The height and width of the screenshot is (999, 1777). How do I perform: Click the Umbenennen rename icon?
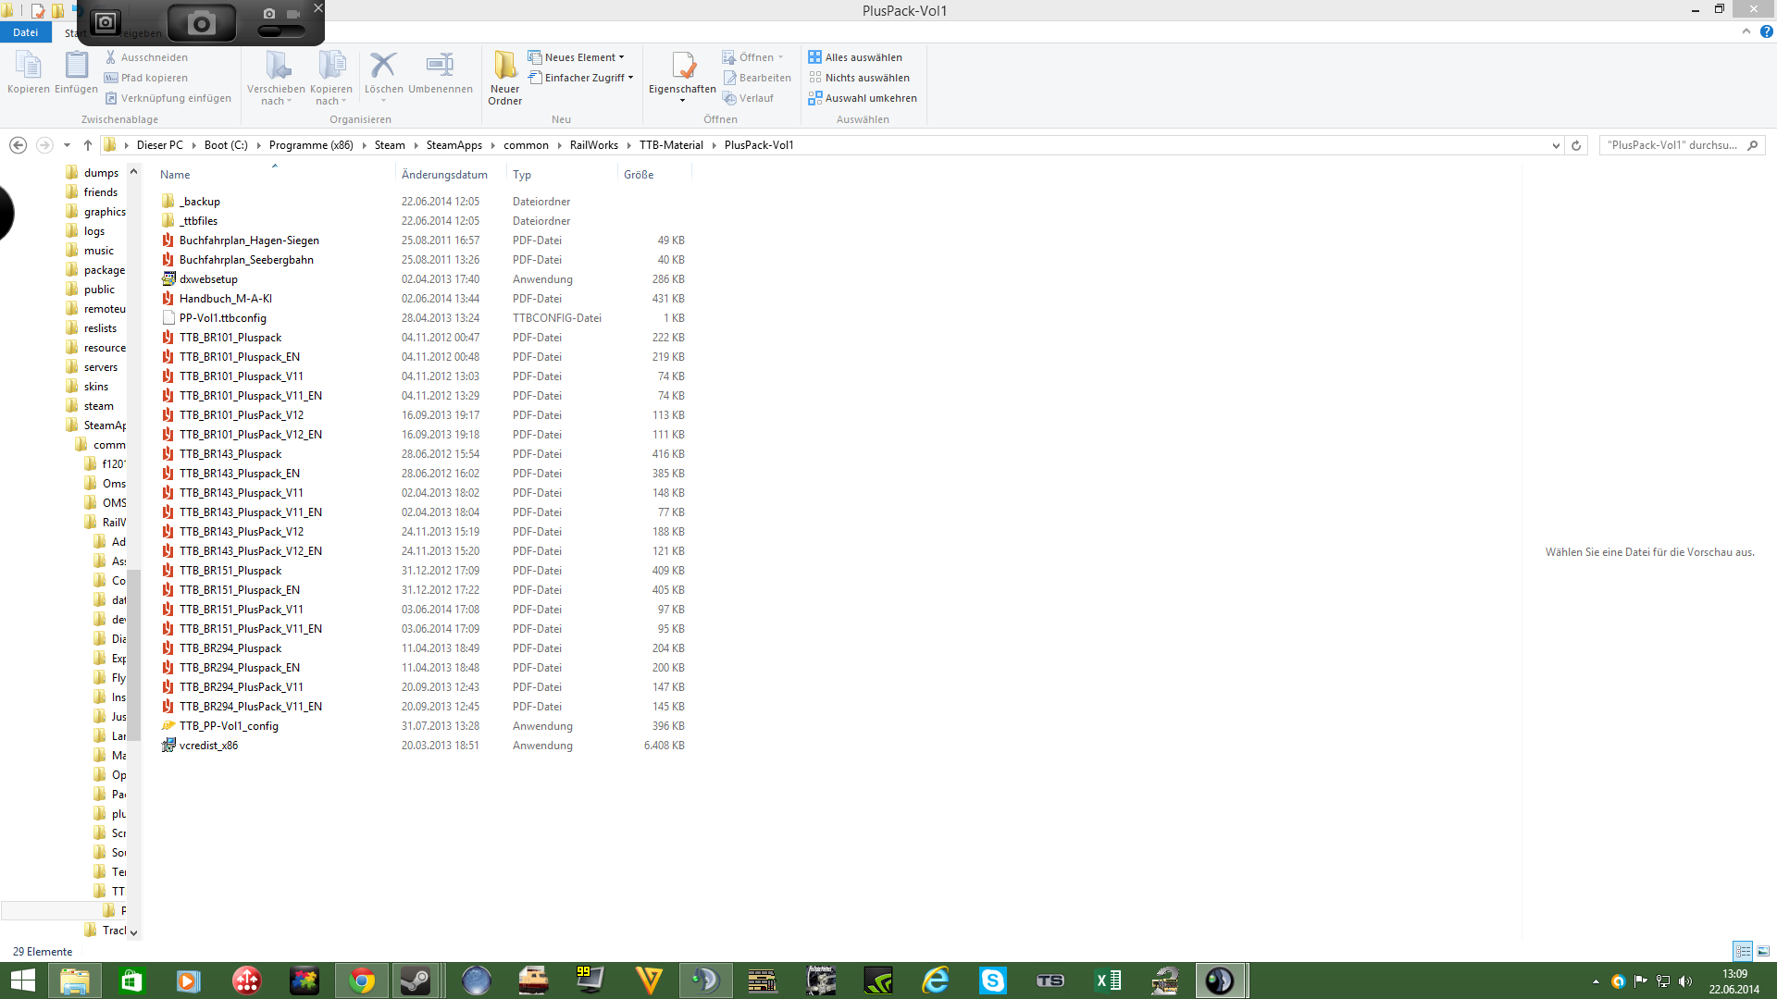click(440, 66)
